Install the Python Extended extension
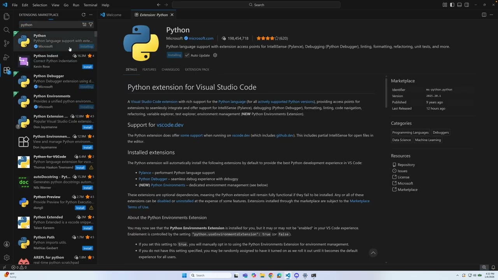The height and width of the screenshot is (280, 498). pyautogui.click(x=88, y=228)
